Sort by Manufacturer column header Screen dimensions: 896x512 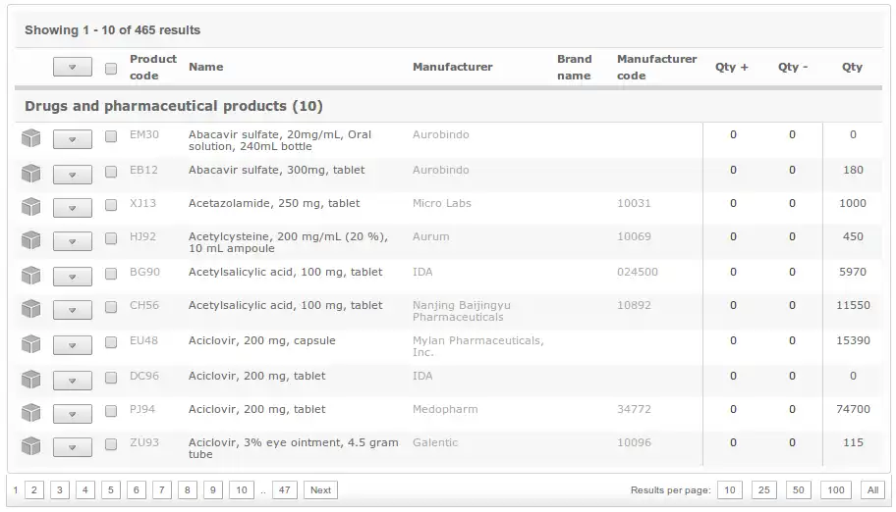[452, 67]
